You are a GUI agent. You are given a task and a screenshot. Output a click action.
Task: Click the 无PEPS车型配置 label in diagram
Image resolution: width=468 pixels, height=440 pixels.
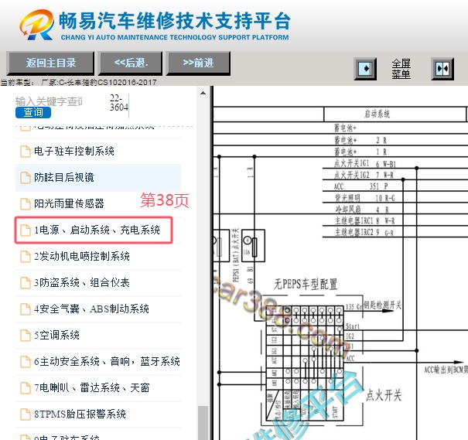pyautogui.click(x=306, y=285)
